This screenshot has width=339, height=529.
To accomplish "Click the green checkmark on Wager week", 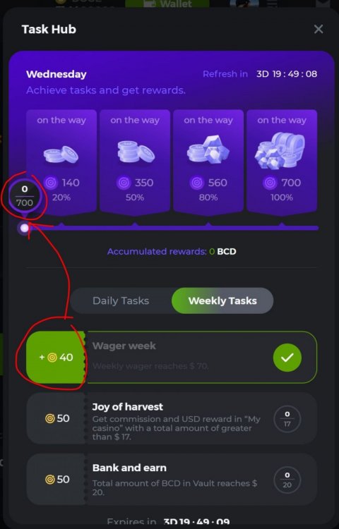I will point(287,358).
